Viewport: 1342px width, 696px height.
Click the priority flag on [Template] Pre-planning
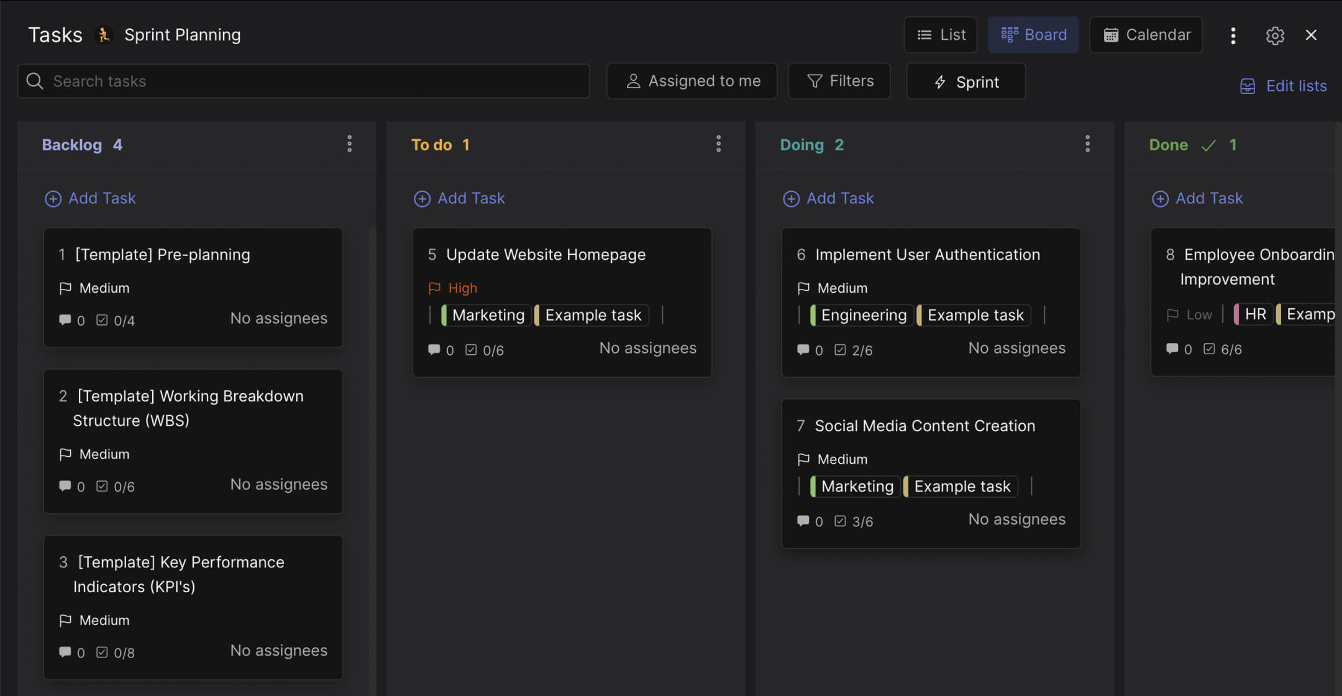coord(65,288)
